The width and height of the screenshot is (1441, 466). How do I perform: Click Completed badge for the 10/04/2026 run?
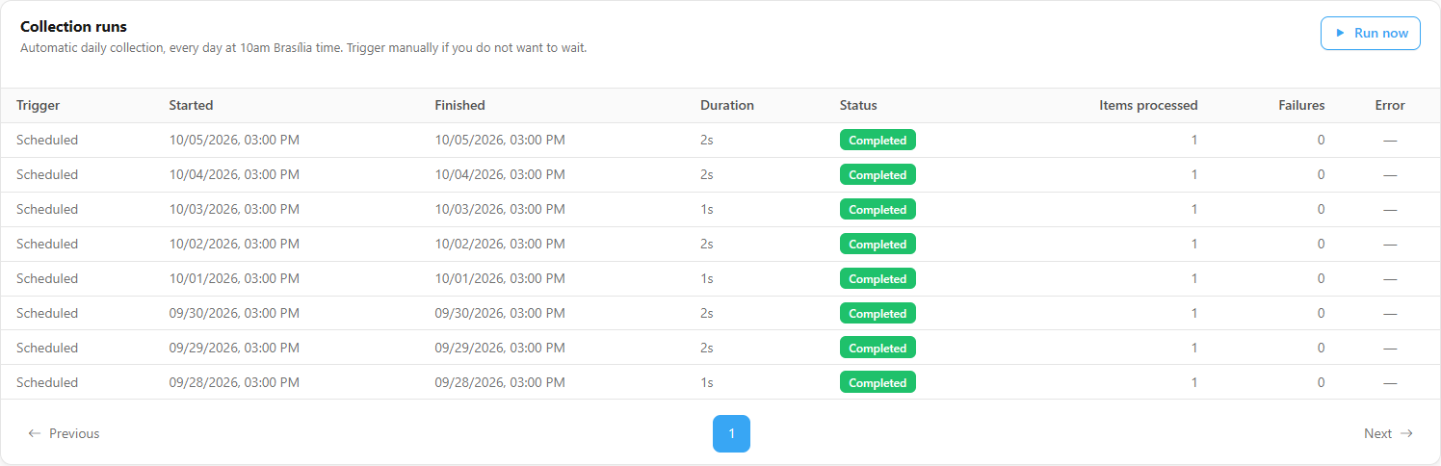pyautogui.click(x=878, y=174)
